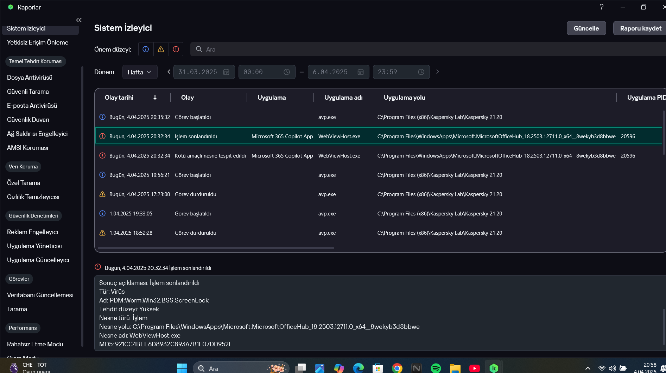Click the horizontal scrollbar under the event table
The image size is (666, 373).
tap(216, 248)
